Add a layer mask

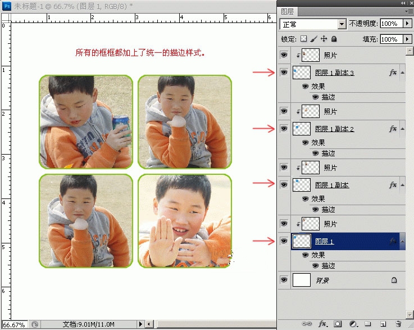(338, 324)
